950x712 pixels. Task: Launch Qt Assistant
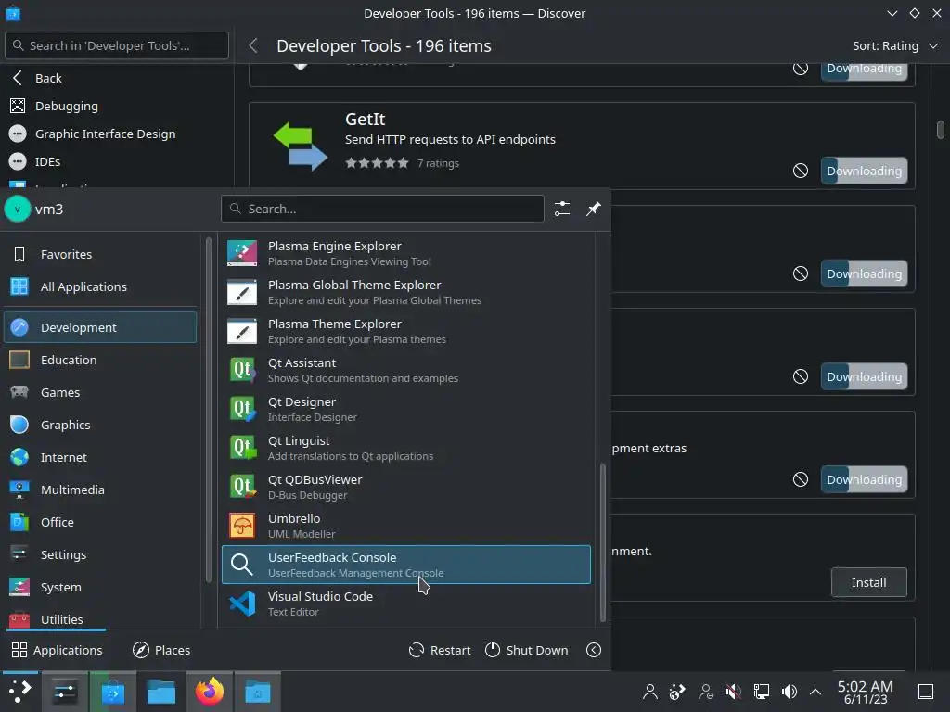(406, 370)
